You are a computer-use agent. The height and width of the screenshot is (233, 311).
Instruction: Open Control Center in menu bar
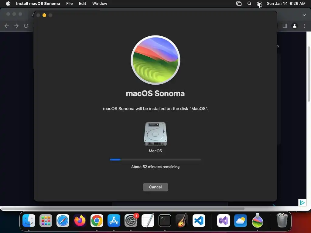(x=259, y=4)
